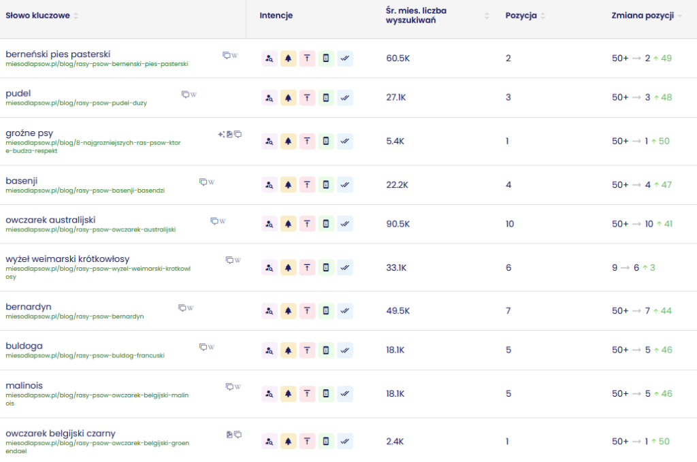Click the tree intent icon for basenji

(x=288, y=184)
